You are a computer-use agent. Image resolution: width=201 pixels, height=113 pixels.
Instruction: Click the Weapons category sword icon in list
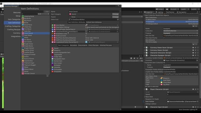pos(52,50)
